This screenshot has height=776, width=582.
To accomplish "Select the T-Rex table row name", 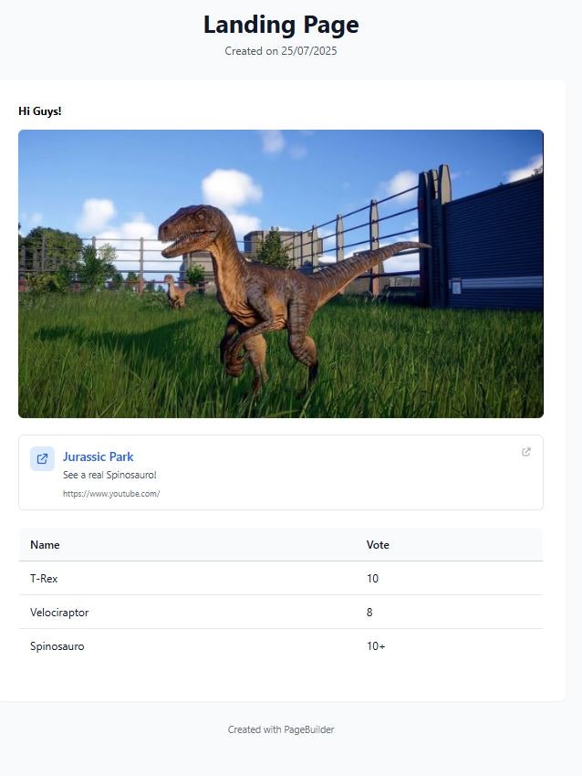I will coord(44,578).
